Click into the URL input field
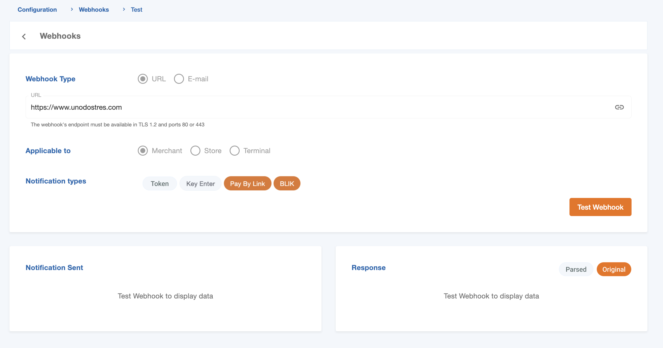The image size is (663, 348). pyautogui.click(x=306, y=107)
